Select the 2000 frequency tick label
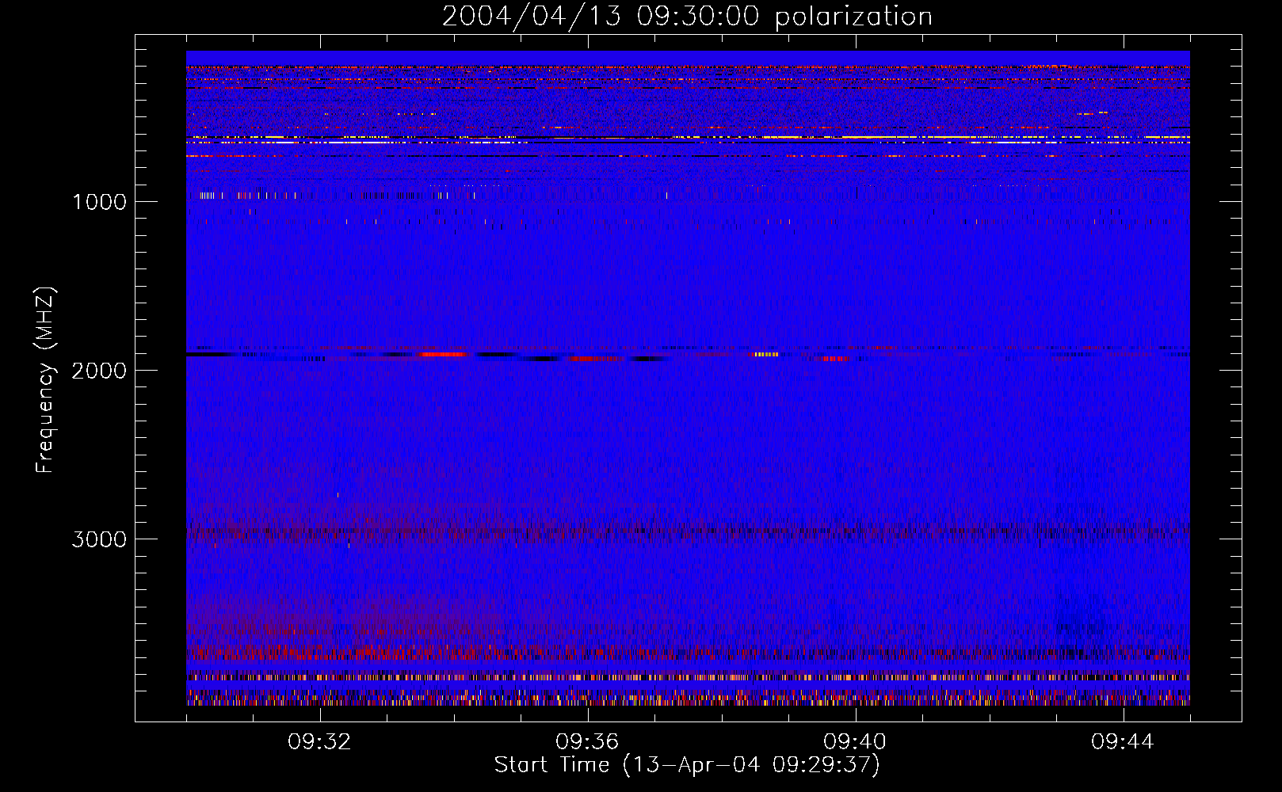Image resolution: width=1282 pixels, height=792 pixels. point(99,371)
